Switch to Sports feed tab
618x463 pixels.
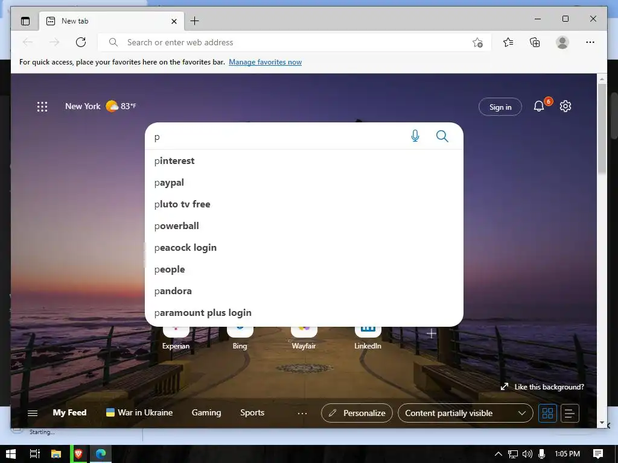point(252,412)
